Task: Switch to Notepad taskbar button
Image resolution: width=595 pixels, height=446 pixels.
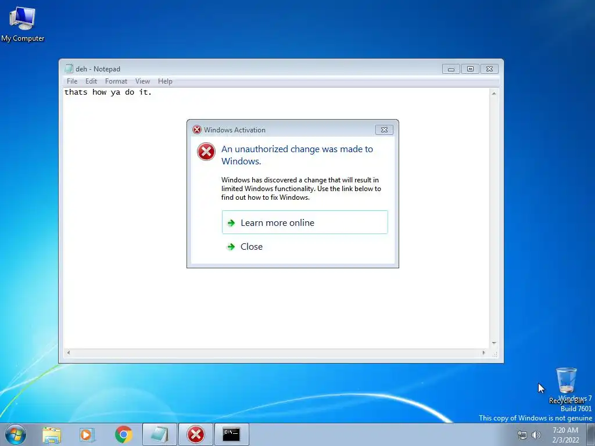Action: coord(160,434)
